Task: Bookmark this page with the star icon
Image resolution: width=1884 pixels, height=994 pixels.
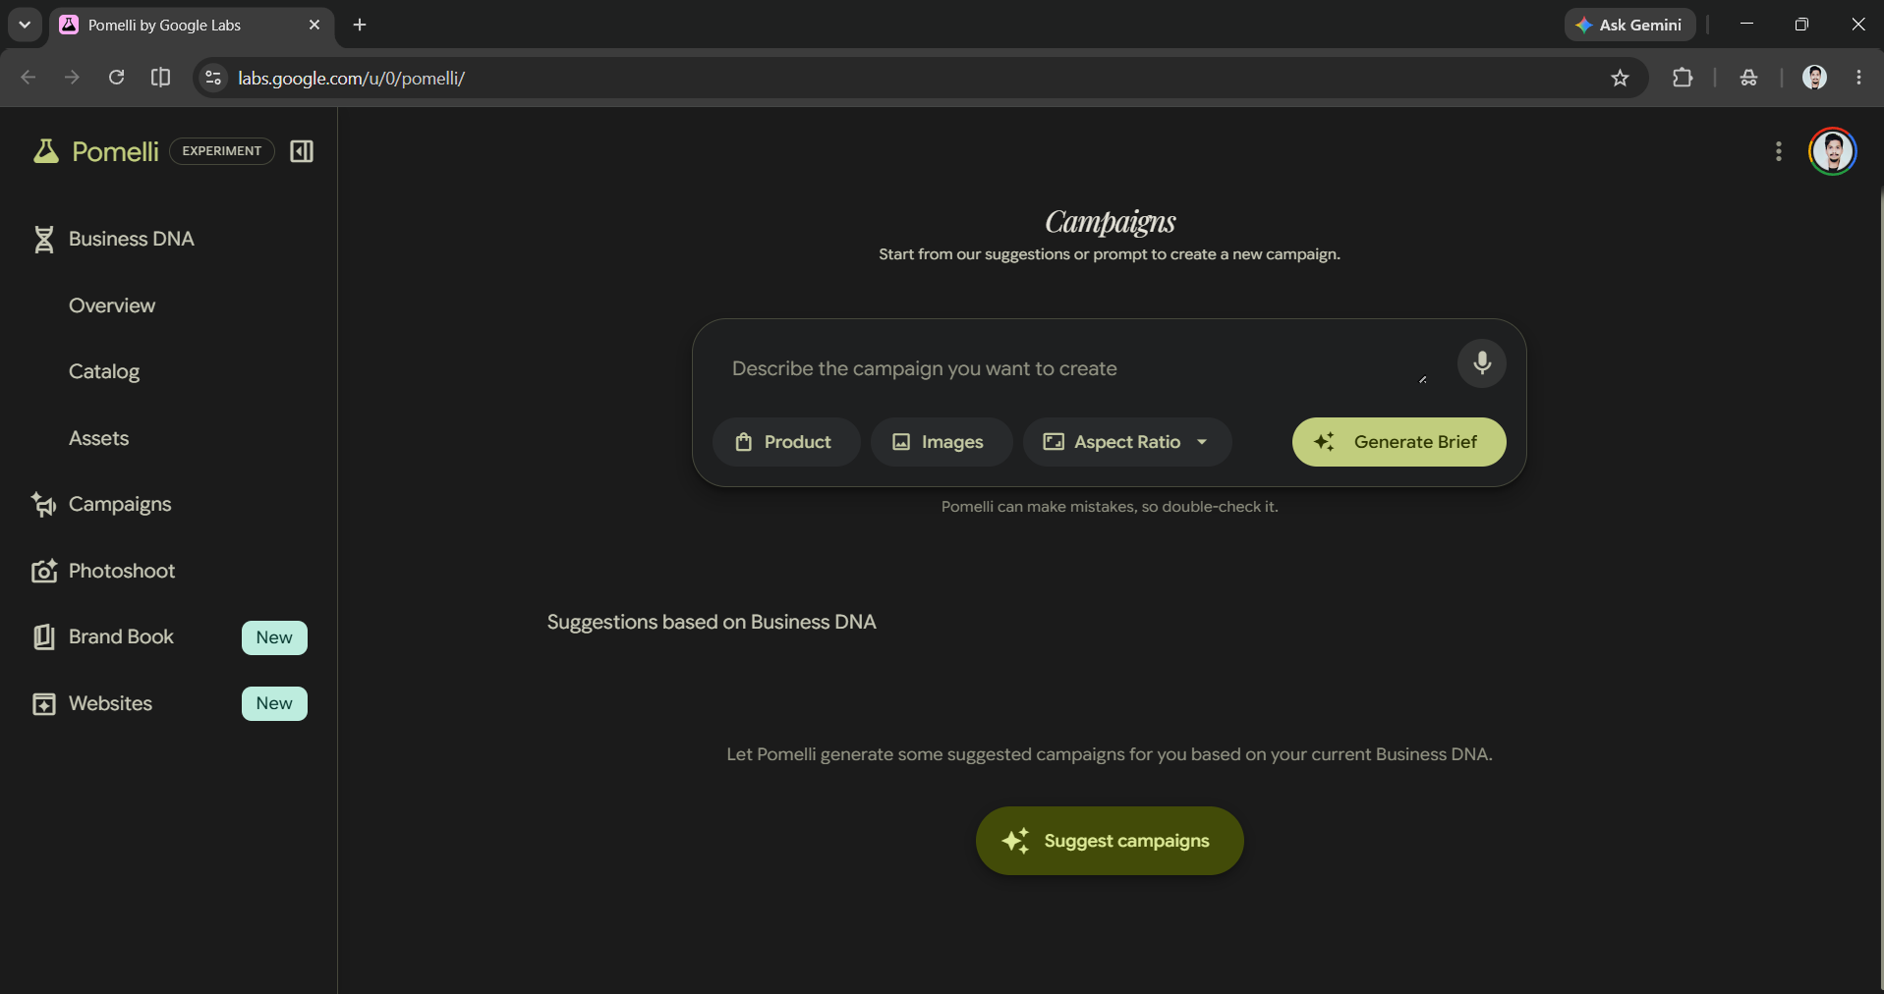Action: click(1621, 78)
